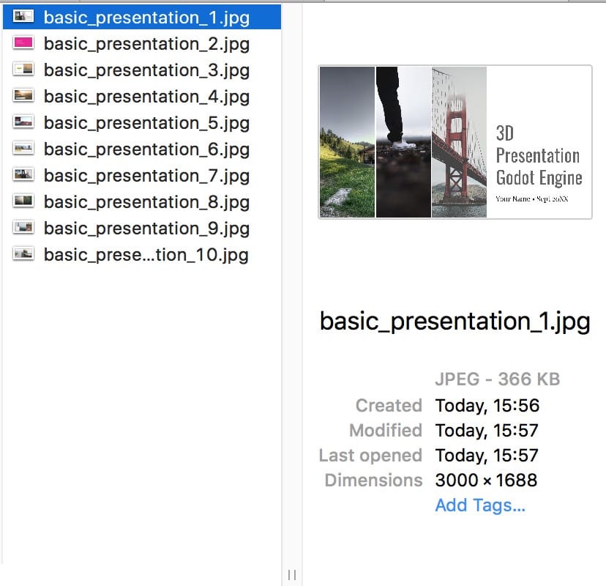Select file name basic_prese...tion_10.jpg

146,255
